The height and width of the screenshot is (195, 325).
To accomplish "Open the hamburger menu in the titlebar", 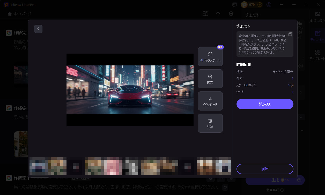I will pyautogui.click(x=281, y=5).
